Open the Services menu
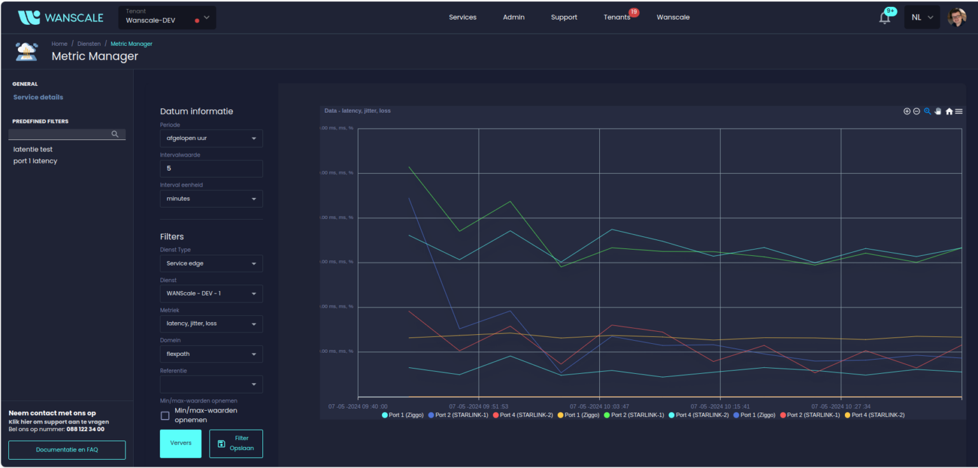This screenshot has width=978, height=468. 462,17
